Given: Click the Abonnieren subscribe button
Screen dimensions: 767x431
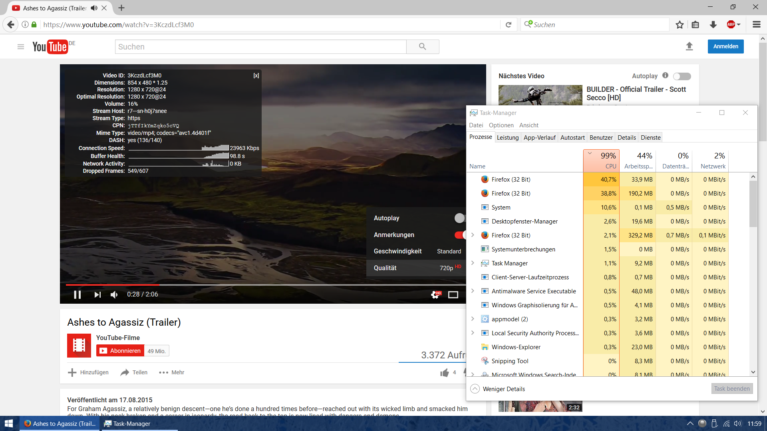Looking at the screenshot, I should point(120,351).
